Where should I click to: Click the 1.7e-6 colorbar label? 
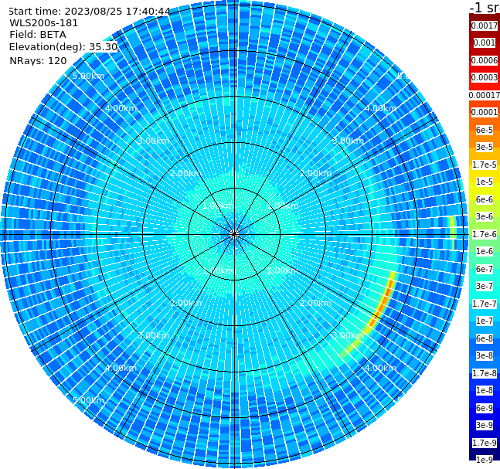[x=485, y=234]
